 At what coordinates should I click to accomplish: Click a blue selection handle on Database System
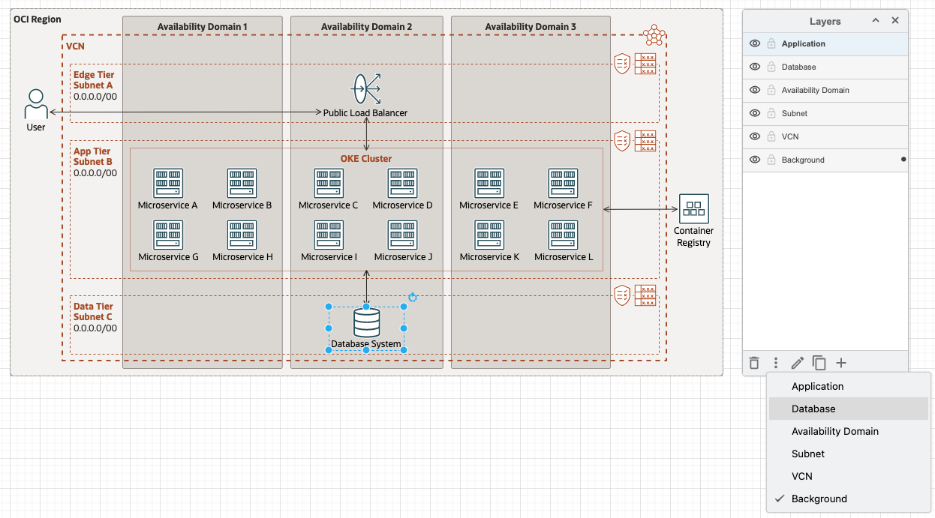pyautogui.click(x=328, y=307)
